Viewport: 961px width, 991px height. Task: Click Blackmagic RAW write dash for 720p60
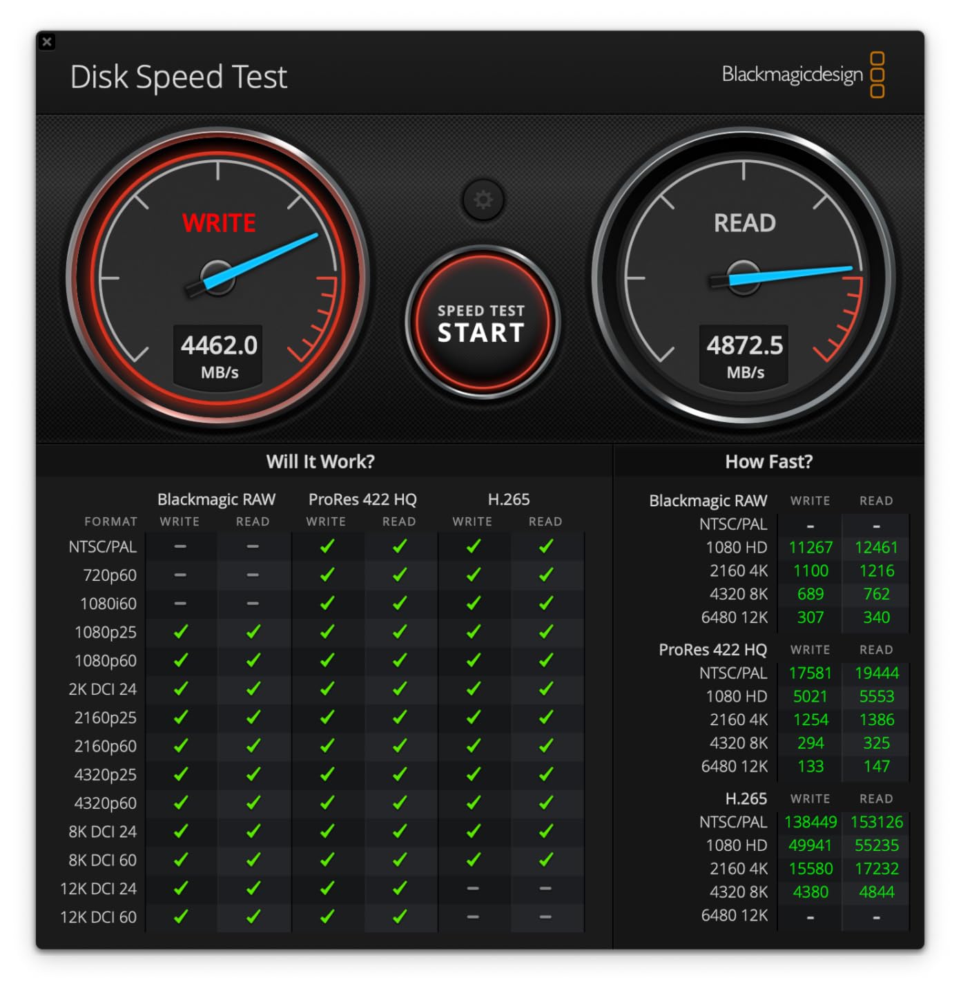(180, 575)
